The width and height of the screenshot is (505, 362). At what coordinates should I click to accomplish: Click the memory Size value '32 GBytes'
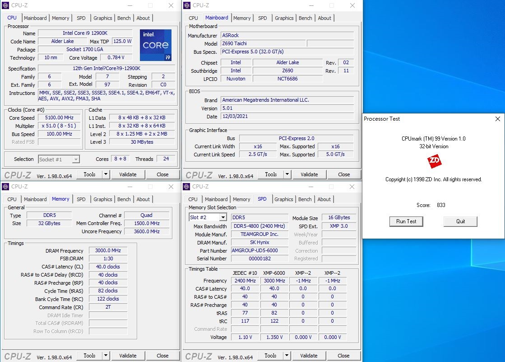point(49,223)
